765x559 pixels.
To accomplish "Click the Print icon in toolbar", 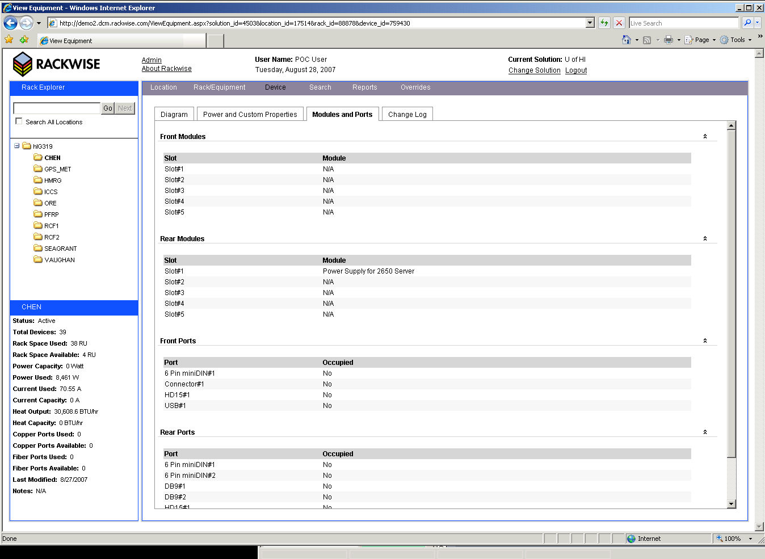I will click(669, 40).
